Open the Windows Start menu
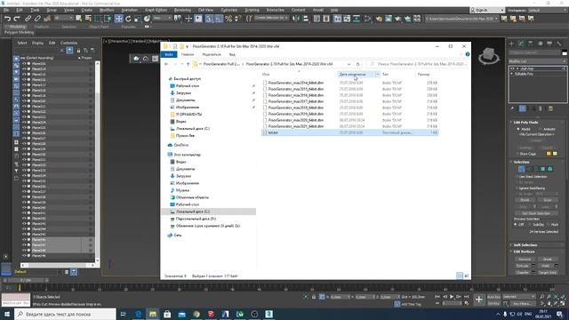Screen dimensions: 569x320 7,314
